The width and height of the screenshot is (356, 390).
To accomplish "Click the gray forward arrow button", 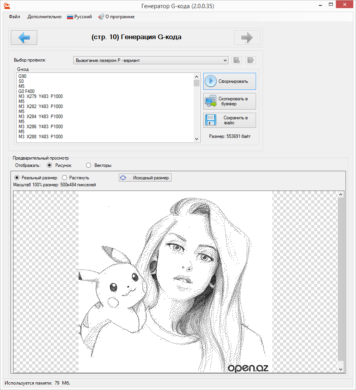I will 247,38.
